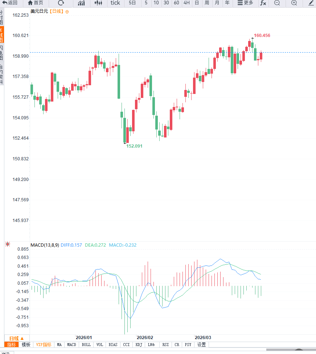Go back using the 返回 button

click(10, 3)
